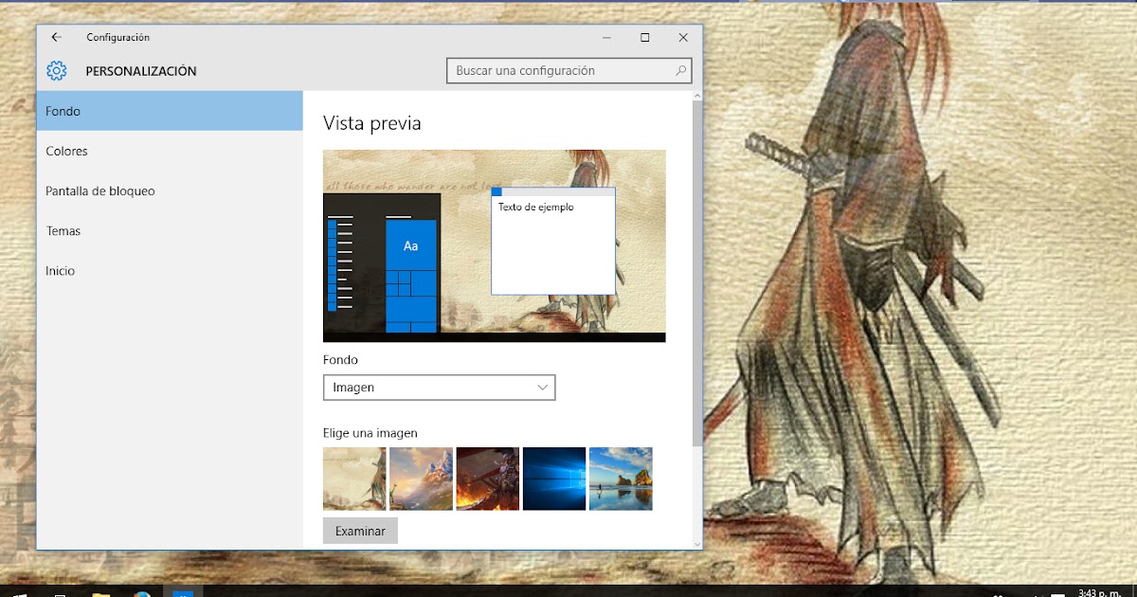Focus the Buscar una configuración search box
This screenshot has width=1137, height=597.
[x=569, y=71]
